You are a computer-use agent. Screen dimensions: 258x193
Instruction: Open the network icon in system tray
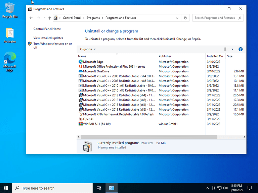(x=219, y=188)
